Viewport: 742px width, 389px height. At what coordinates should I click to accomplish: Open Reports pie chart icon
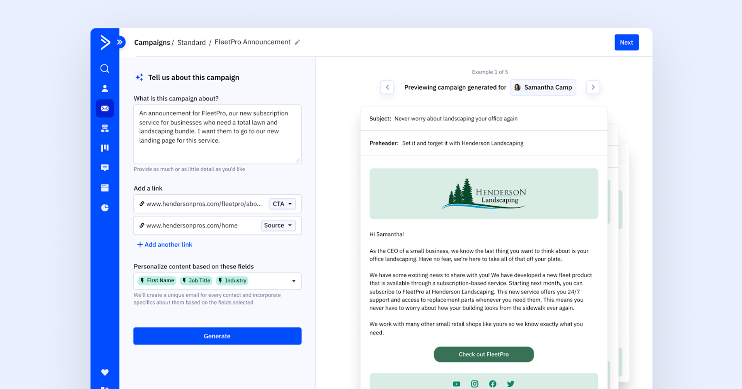pyautogui.click(x=105, y=208)
